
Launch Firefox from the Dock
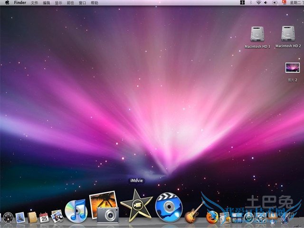(212, 217)
